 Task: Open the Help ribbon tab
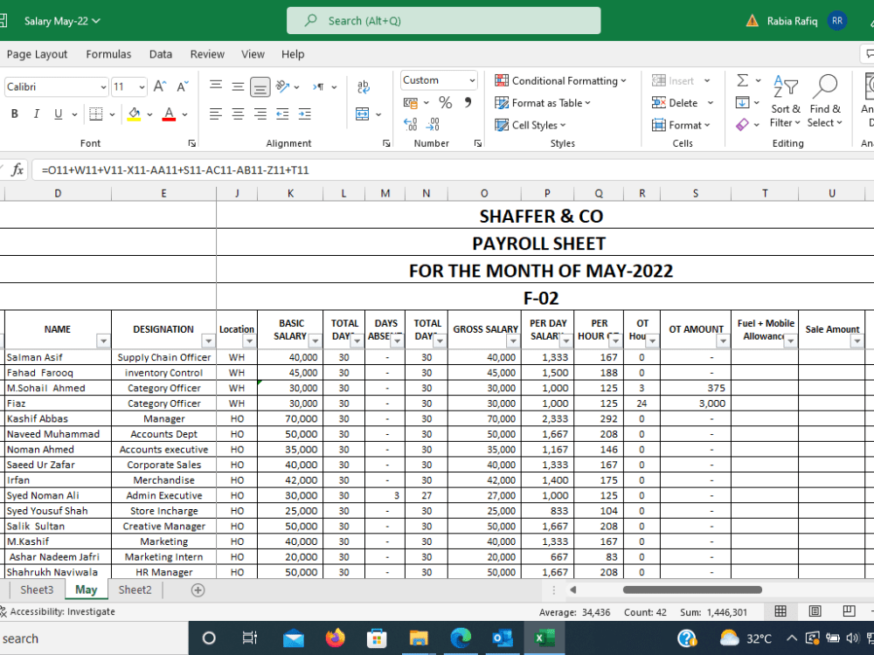(293, 54)
